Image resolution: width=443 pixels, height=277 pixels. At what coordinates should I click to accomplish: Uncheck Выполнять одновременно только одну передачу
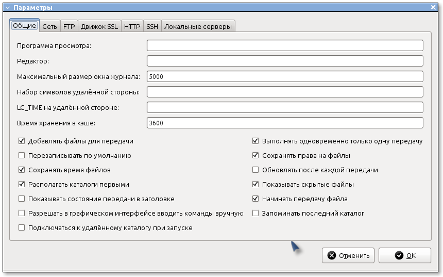(255, 141)
